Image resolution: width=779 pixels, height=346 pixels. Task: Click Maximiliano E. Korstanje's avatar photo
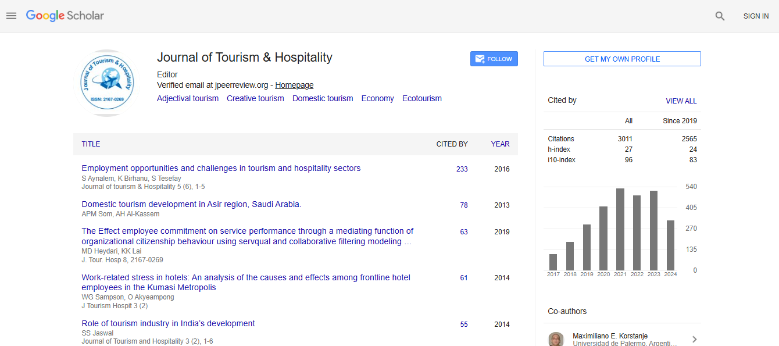pos(556,339)
